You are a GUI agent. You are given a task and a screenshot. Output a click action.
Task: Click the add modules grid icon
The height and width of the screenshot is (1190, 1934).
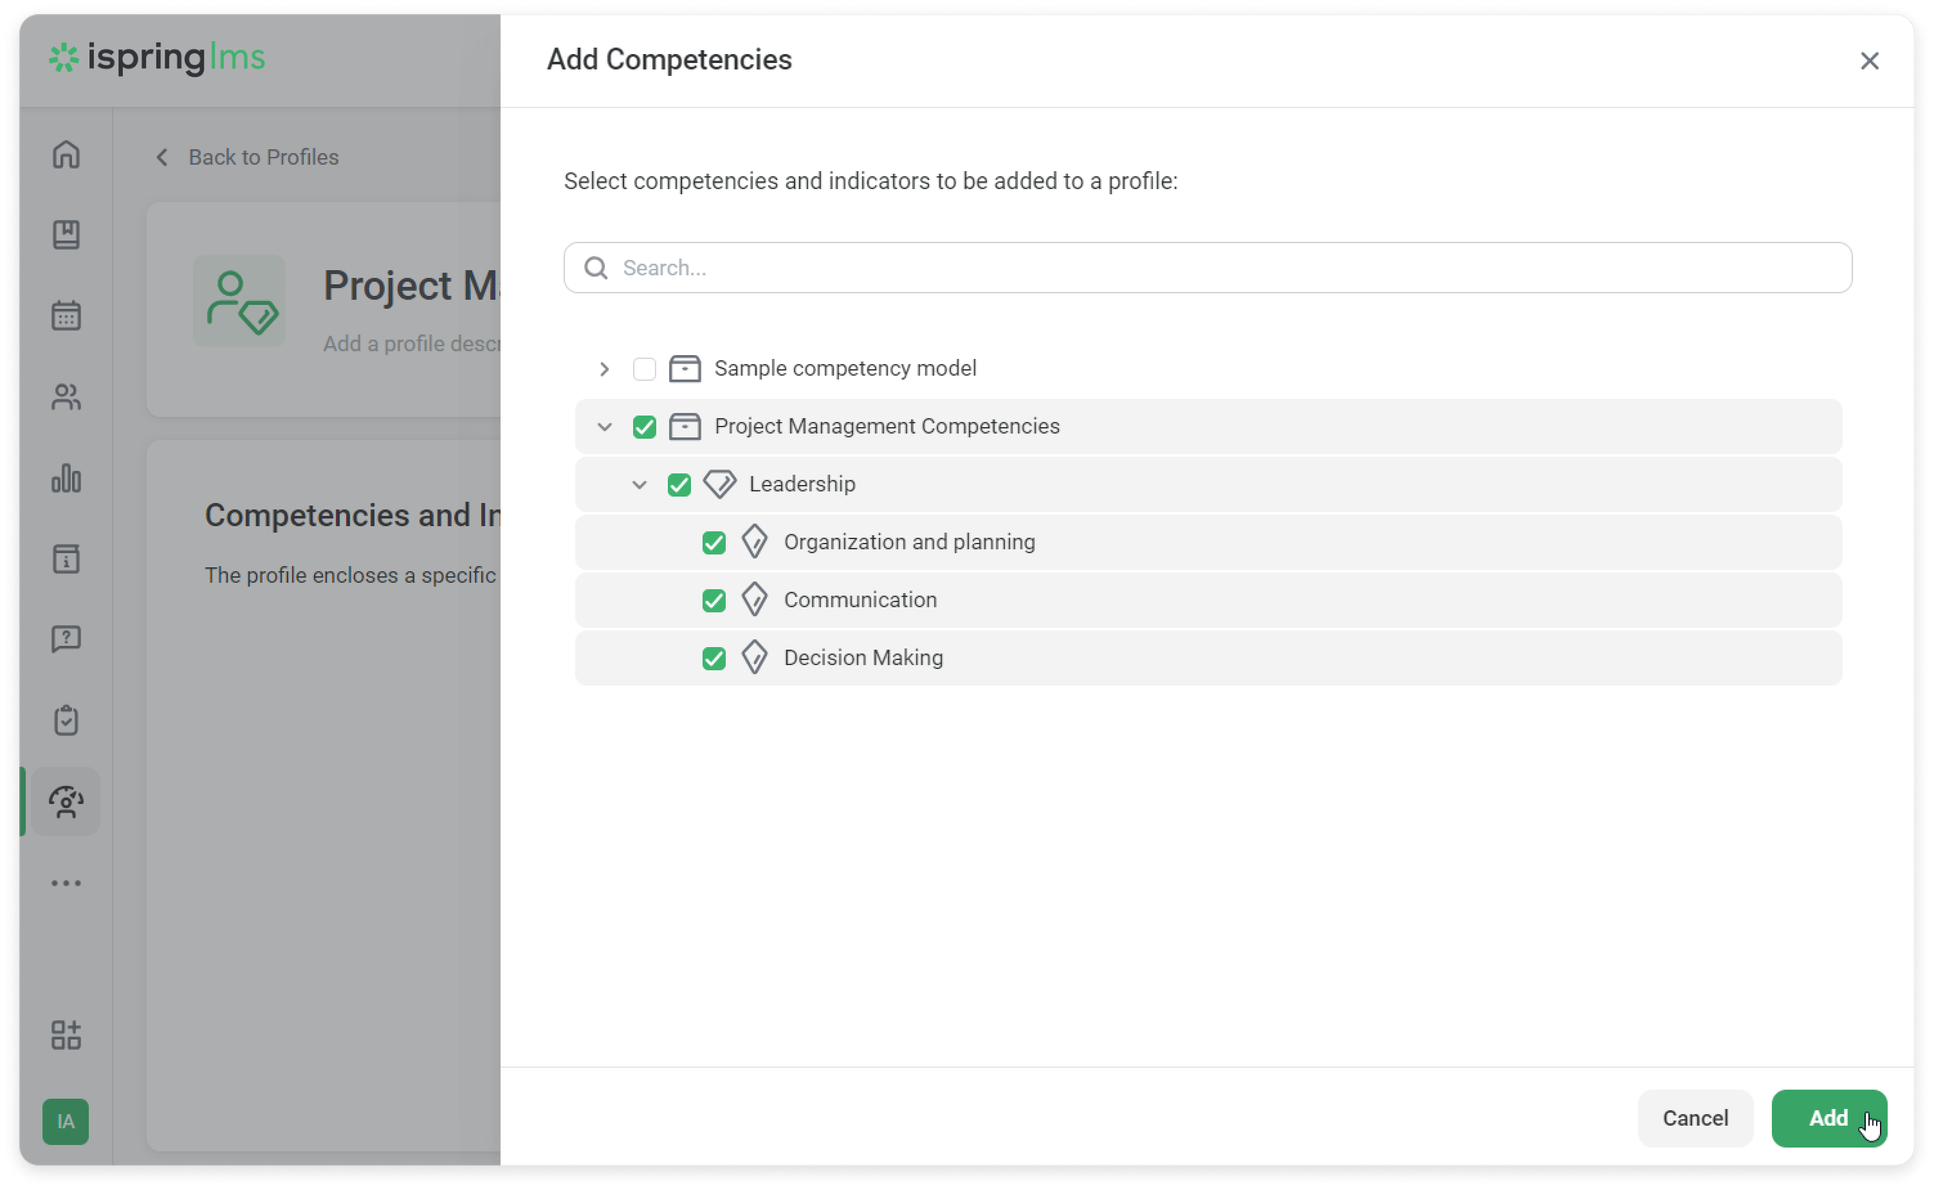coord(66,1035)
